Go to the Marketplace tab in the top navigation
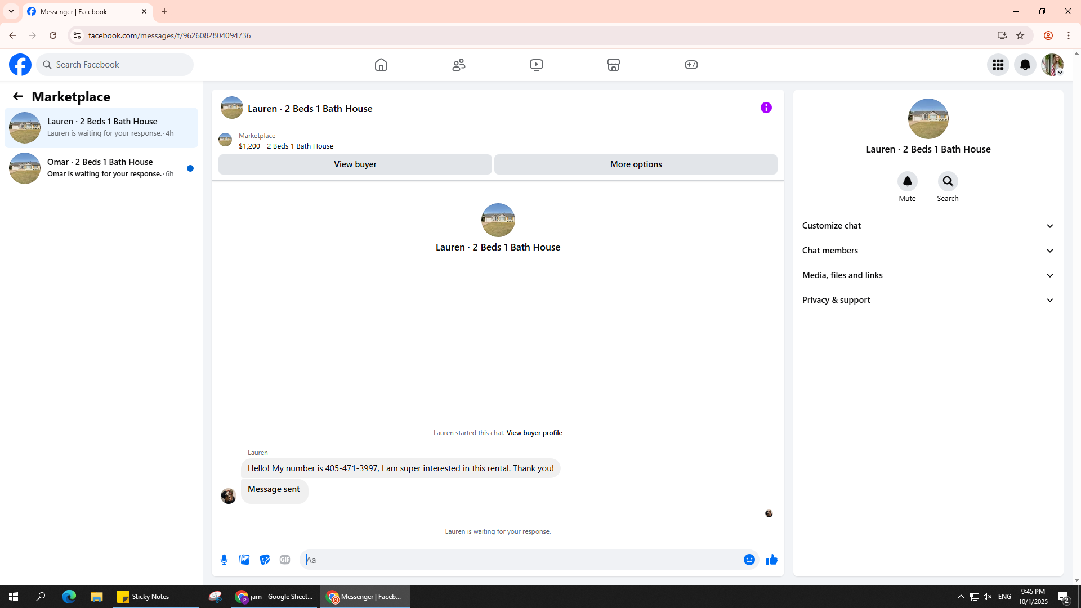 coord(613,65)
